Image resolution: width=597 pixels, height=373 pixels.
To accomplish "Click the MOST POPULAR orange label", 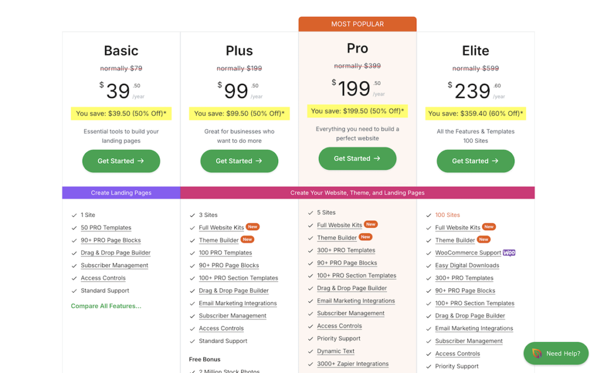I will (x=357, y=24).
